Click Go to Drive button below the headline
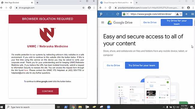 pyautogui.click(x=113, y=65)
